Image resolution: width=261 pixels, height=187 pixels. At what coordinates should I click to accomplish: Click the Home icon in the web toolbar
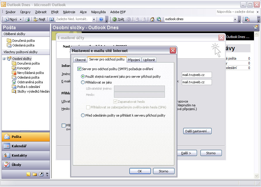[x=152, y=19]
